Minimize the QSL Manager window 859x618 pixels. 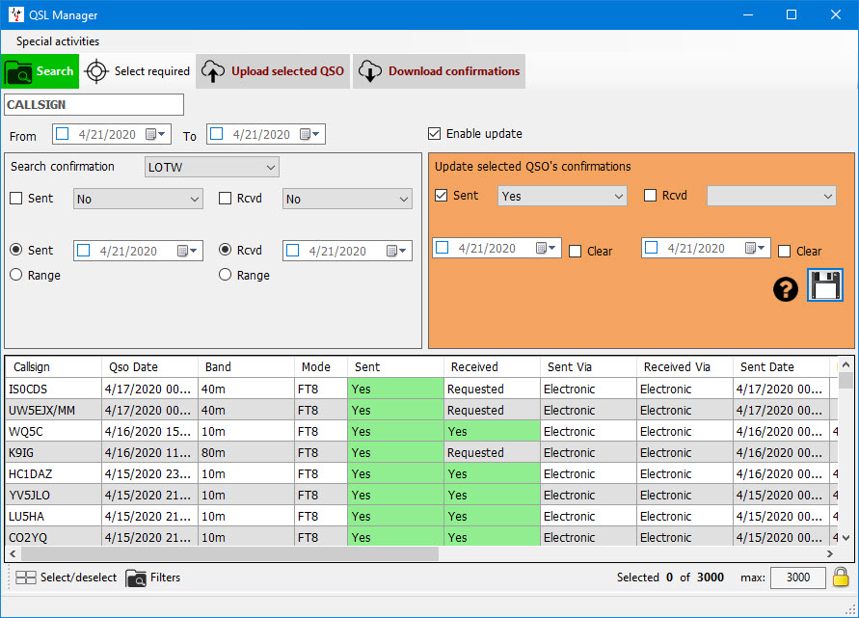click(748, 14)
